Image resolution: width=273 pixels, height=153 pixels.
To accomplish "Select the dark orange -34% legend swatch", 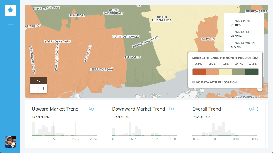I will click(199, 72).
